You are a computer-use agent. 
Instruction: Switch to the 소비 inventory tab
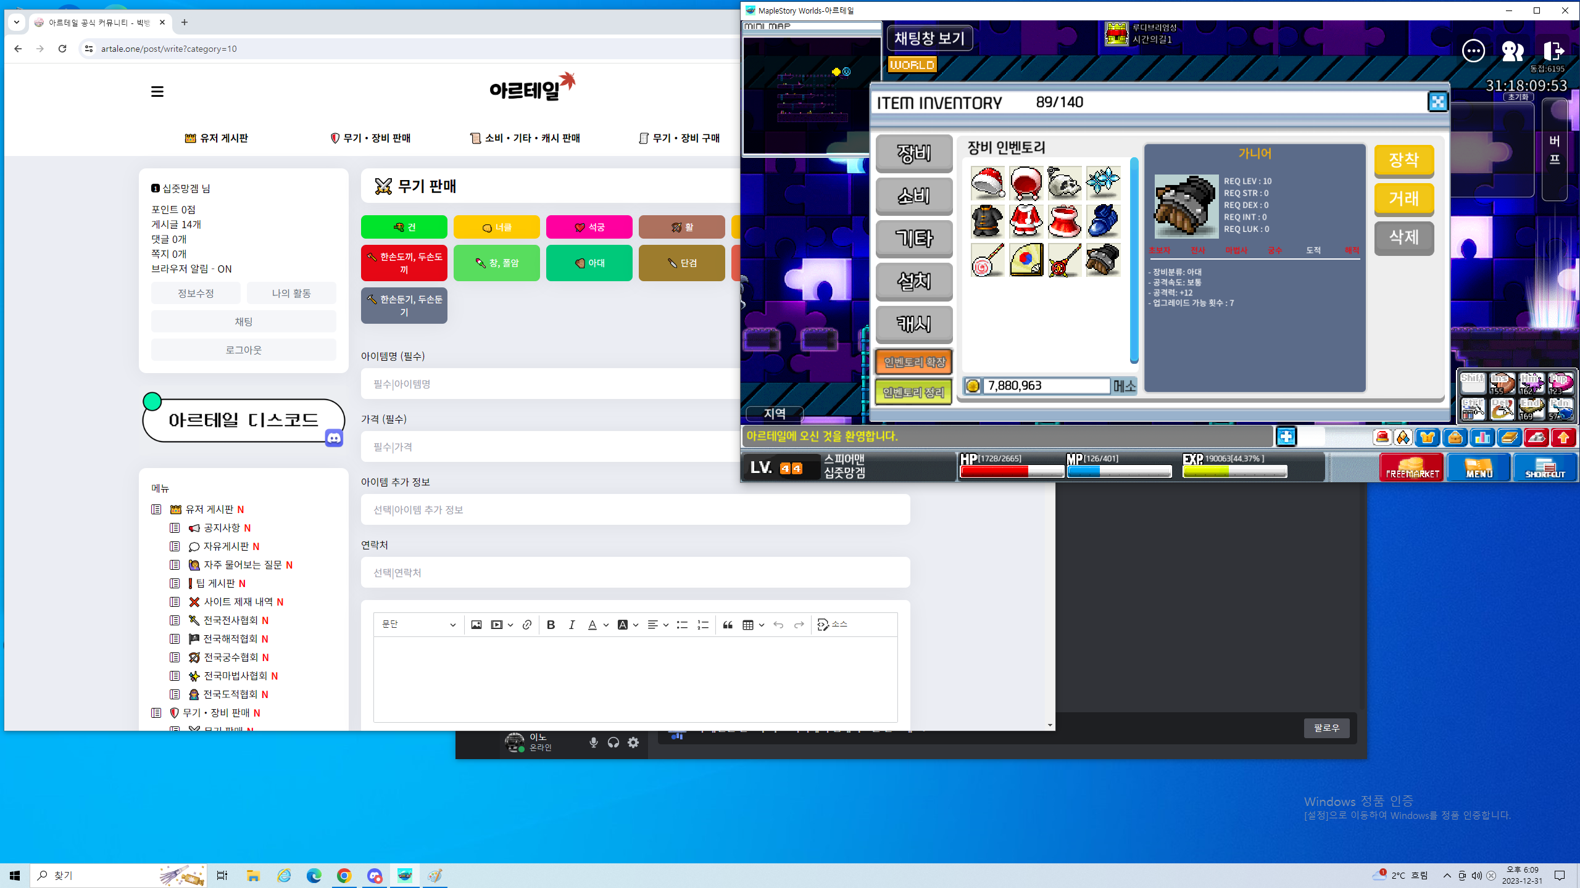tap(914, 195)
